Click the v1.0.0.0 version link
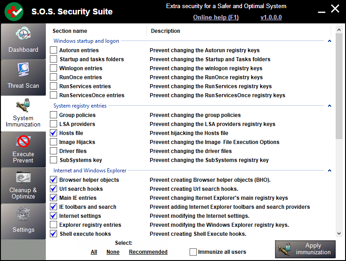This screenshot has width=346, height=261. click(x=271, y=17)
